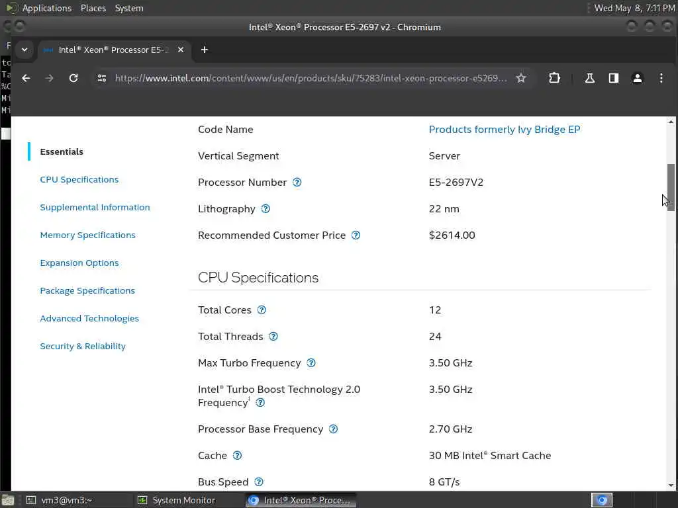The image size is (678, 508).
Task: Open the Places menu
Action: pyautogui.click(x=93, y=8)
